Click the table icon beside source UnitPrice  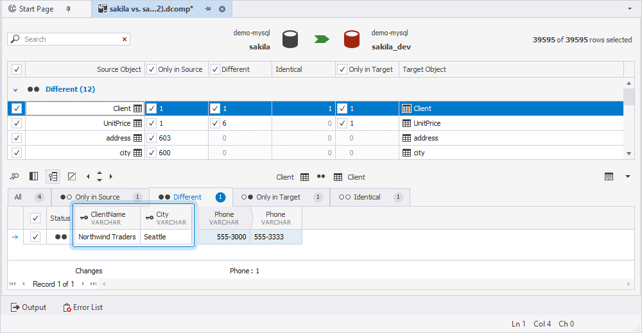pos(137,123)
